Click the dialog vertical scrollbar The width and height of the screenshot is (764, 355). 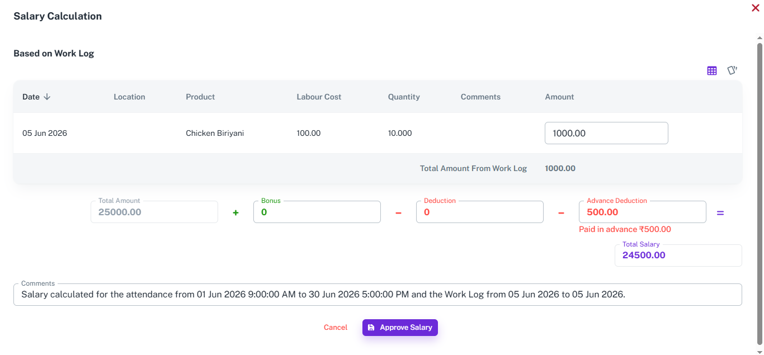(x=760, y=193)
